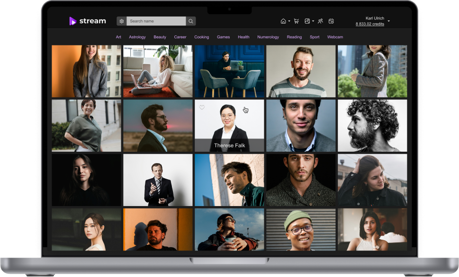459x277 pixels.
Task: Open the Numerology category
Action: (x=268, y=37)
